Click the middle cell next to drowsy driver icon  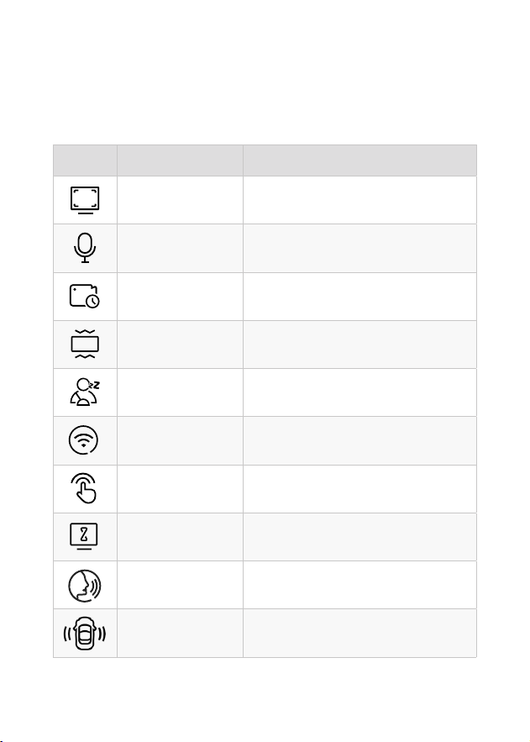click(180, 392)
